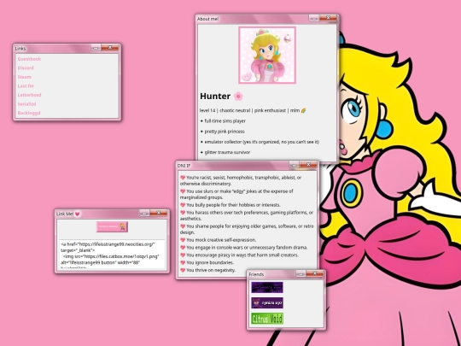This screenshot has width=461, height=346.
Task: Open the Serializd link
Action: pos(26,104)
